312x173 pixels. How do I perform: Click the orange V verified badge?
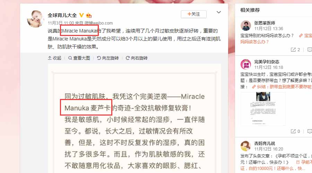[81, 15]
